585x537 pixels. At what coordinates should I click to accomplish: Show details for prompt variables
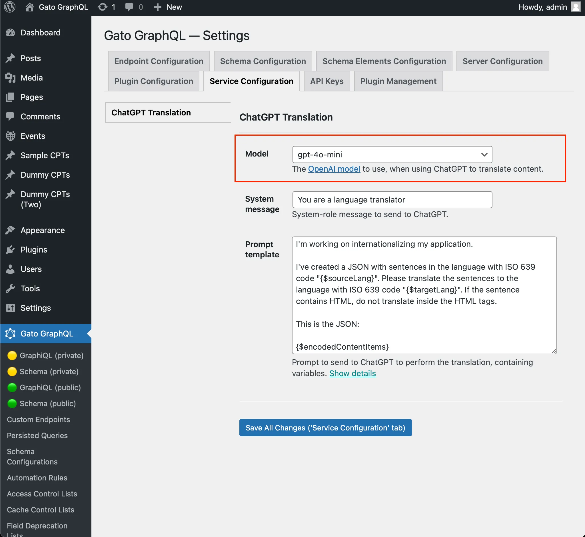[x=352, y=373]
